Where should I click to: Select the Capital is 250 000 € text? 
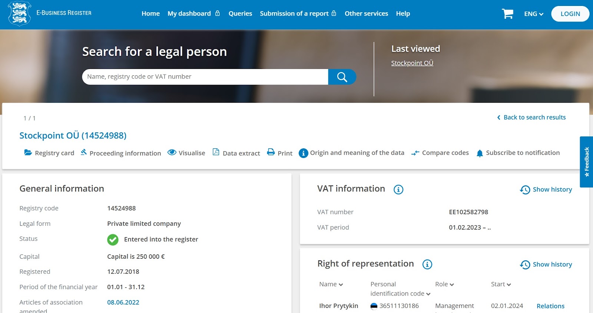coord(136,257)
